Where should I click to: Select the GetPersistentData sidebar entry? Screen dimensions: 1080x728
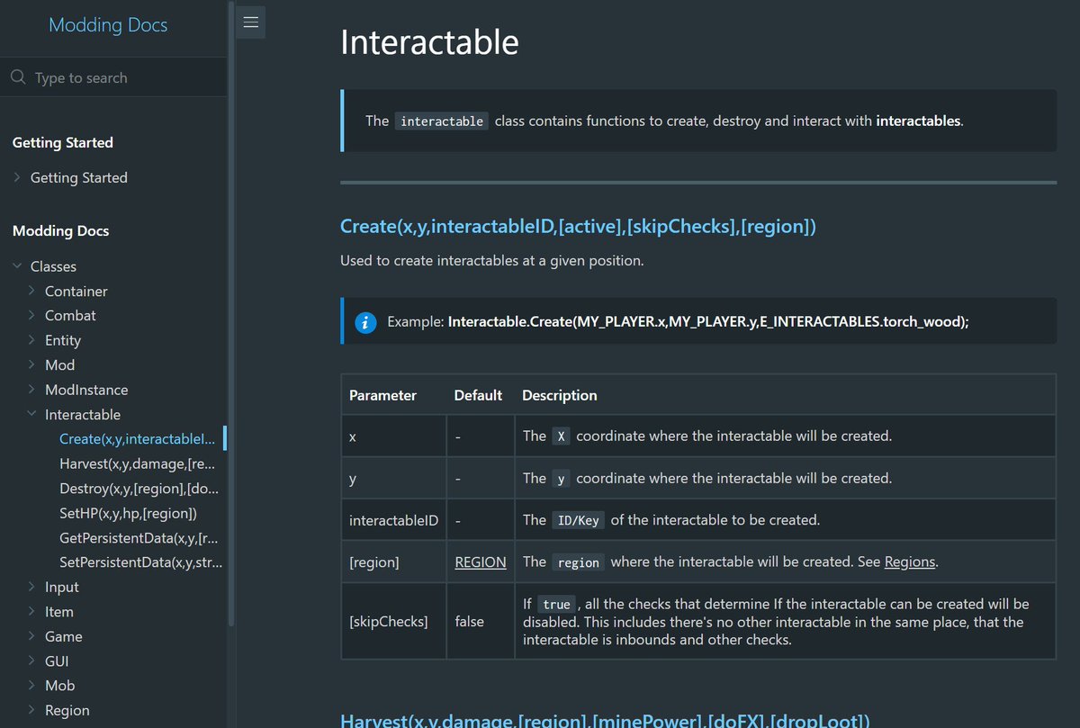[x=139, y=538]
